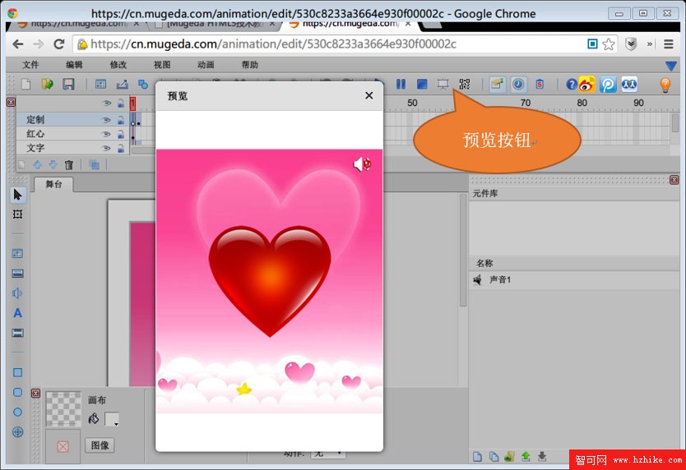Hide the 红心 layer with eye icon

(x=105, y=134)
